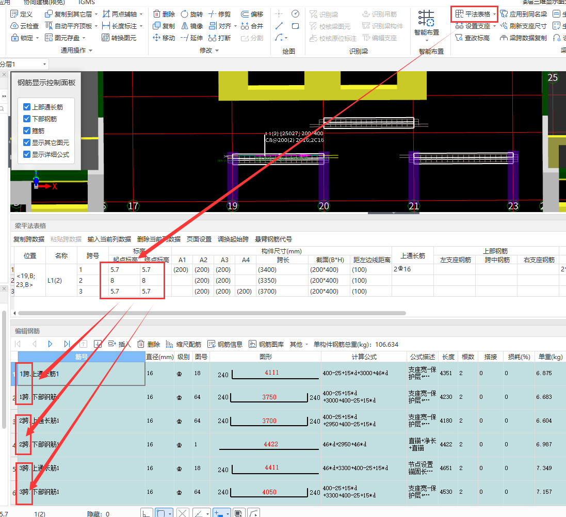Select the 镜像 mirror tool

click(192, 26)
